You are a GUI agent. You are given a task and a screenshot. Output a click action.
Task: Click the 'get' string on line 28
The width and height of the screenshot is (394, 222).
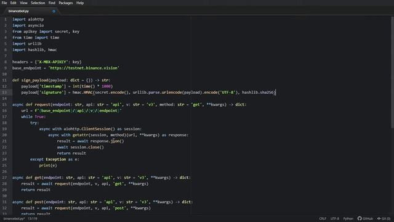coord(118,184)
